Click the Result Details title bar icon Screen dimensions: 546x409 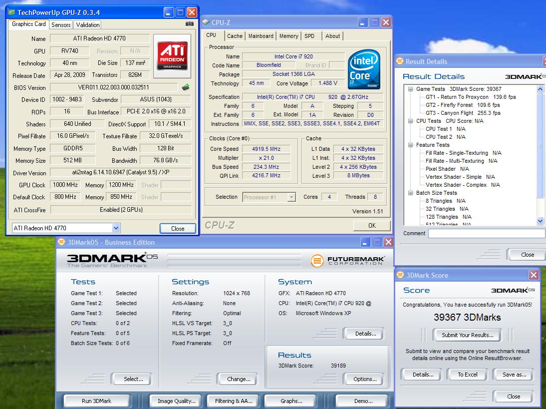(x=400, y=61)
